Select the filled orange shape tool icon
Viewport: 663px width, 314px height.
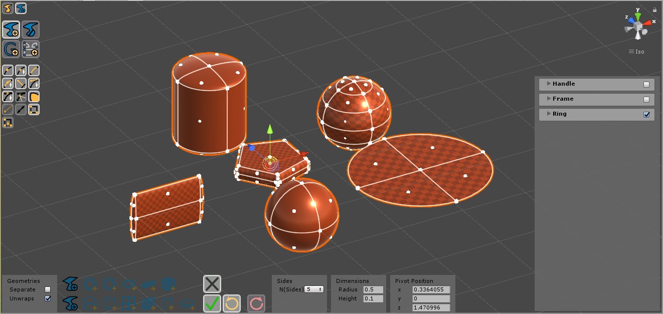click(34, 96)
